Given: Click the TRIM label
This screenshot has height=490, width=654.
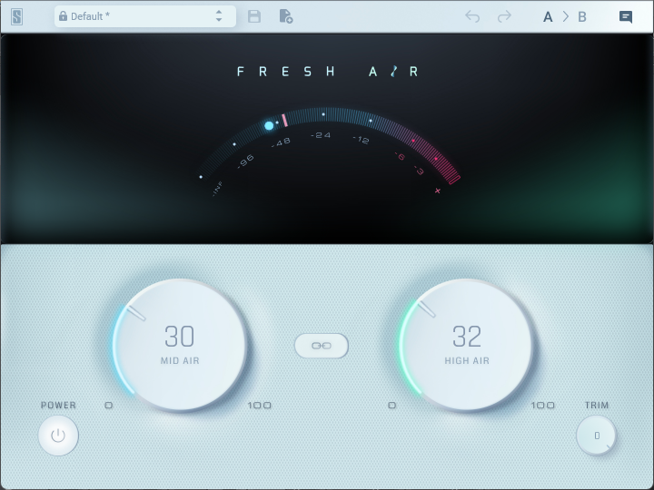Looking at the screenshot, I should coord(597,405).
